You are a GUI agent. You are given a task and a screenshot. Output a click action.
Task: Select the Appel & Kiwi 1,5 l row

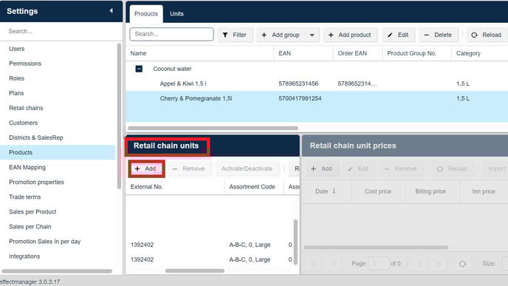click(317, 84)
